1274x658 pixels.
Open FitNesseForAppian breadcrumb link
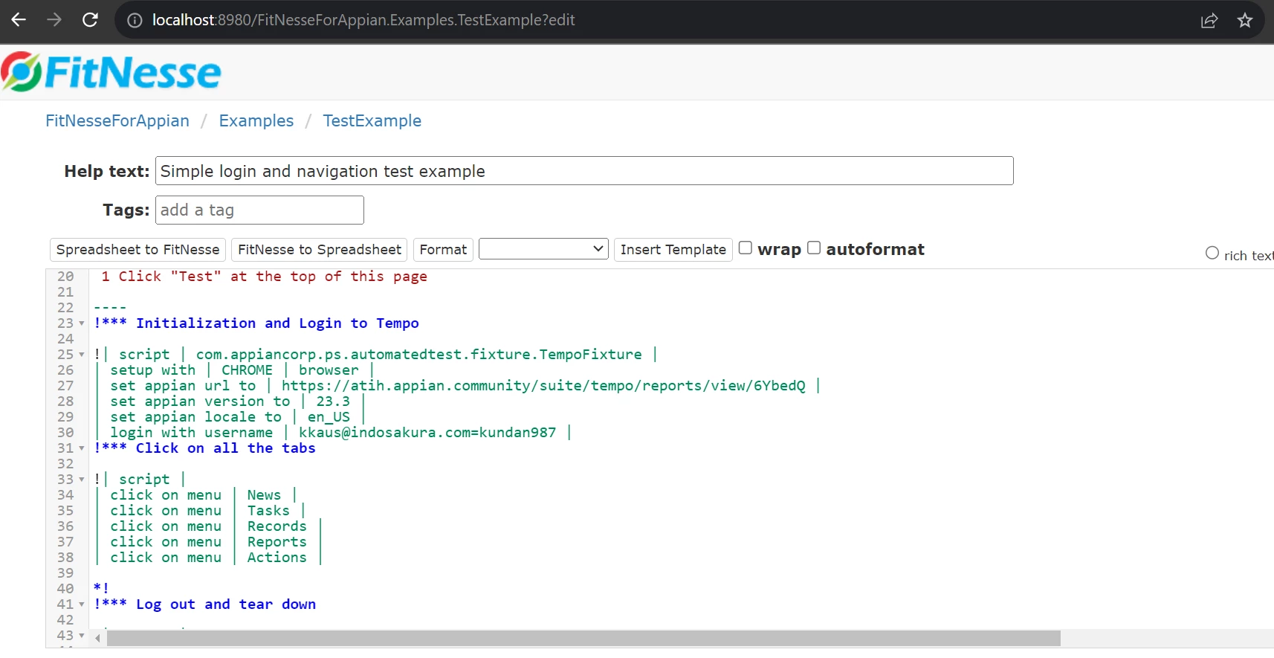click(117, 120)
